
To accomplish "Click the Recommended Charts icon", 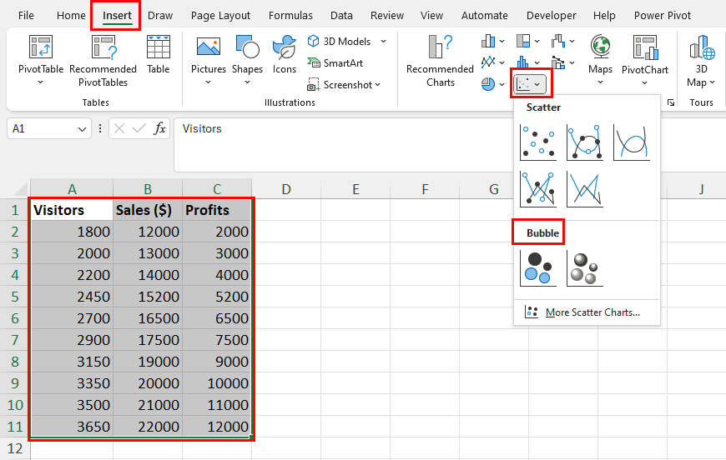I will coord(440,61).
